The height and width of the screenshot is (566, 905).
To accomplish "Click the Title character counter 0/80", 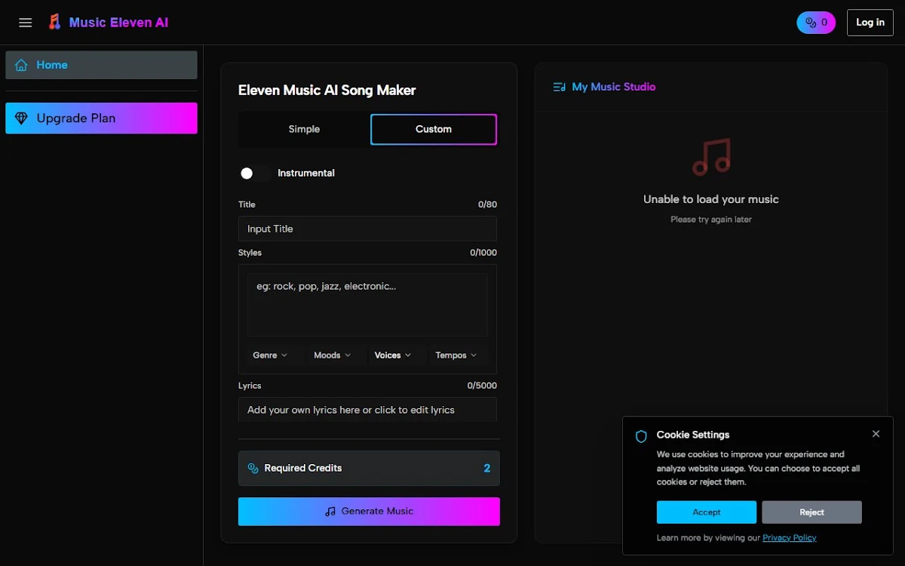I will coord(488,205).
